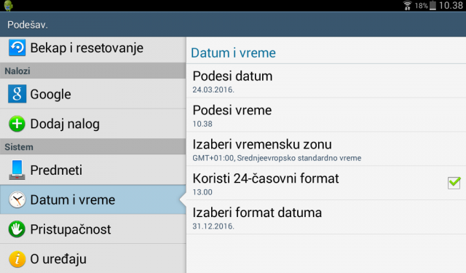The image size is (466, 273).
Task: Tap the blue Google account icon
Action: [x=17, y=94]
